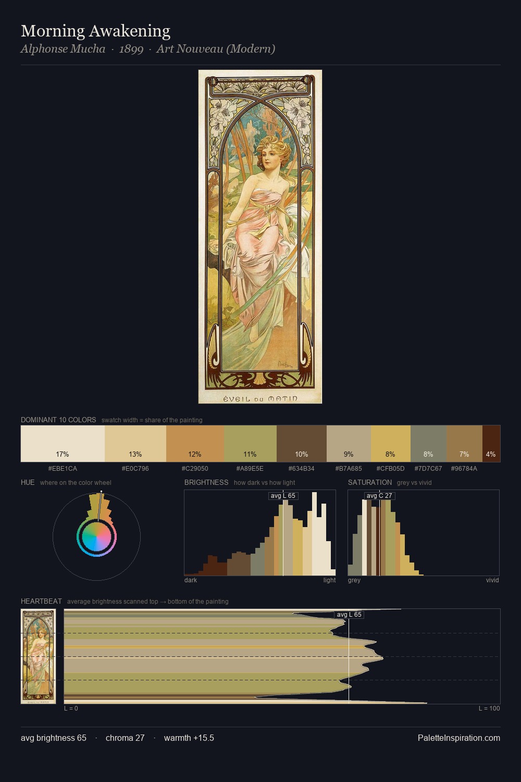The width and height of the screenshot is (521, 782).
Task: Click 'swatch width = share of the painting' caption
Action: (152, 420)
